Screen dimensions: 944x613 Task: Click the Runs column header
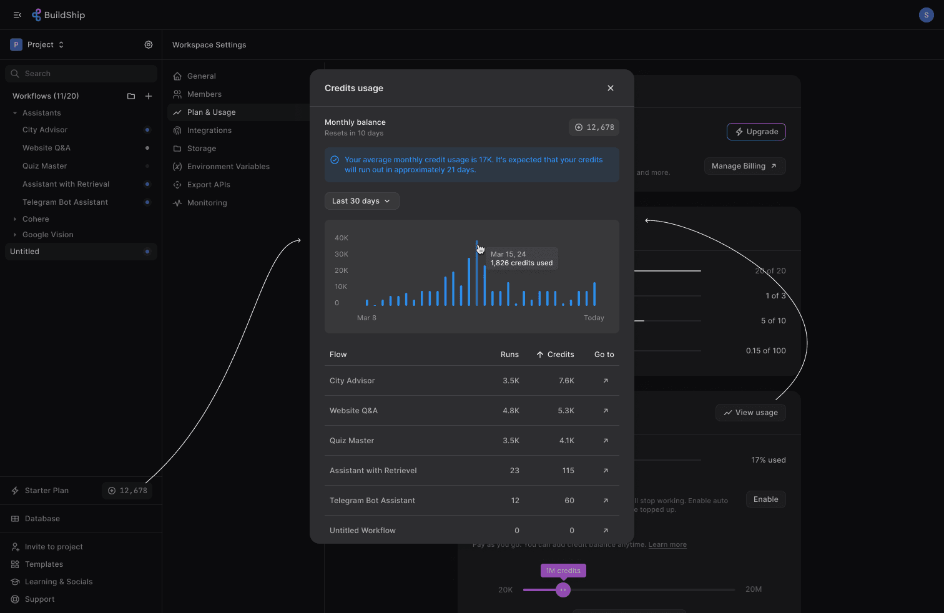(x=509, y=355)
